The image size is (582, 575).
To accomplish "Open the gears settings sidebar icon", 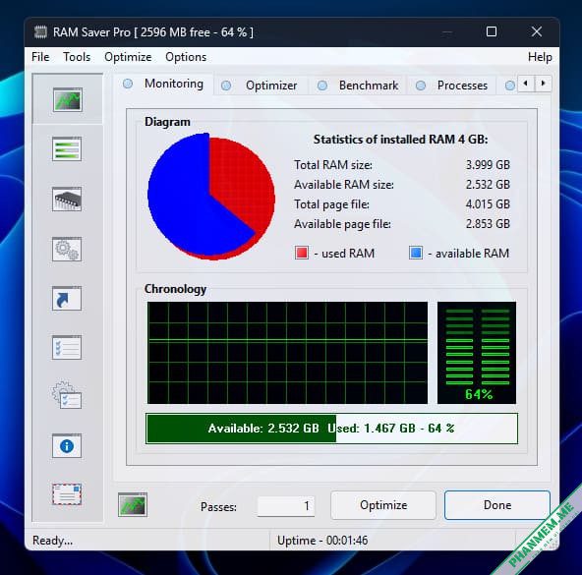I will click(x=67, y=249).
